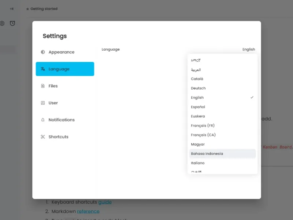The width and height of the screenshot is (293, 220).
Task: Select English in the language list
Action: pos(222,98)
